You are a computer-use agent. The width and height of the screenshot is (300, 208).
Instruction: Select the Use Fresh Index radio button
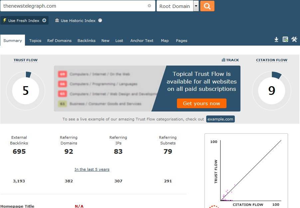pyautogui.click(x=44, y=20)
